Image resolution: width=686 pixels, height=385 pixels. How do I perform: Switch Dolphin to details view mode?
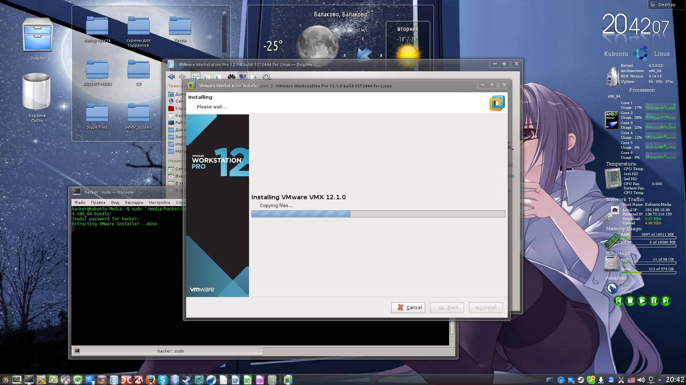point(218,77)
